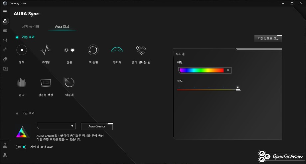Open AURA Sync from sidebar triangle icon
The width and height of the screenshot is (306, 164).
pos(5,21)
